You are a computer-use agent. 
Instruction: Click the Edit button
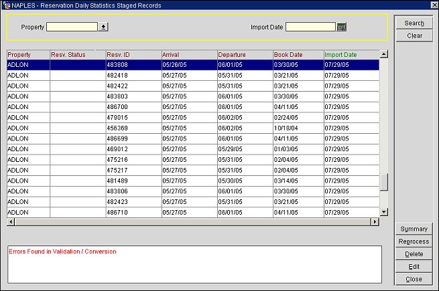point(414,266)
